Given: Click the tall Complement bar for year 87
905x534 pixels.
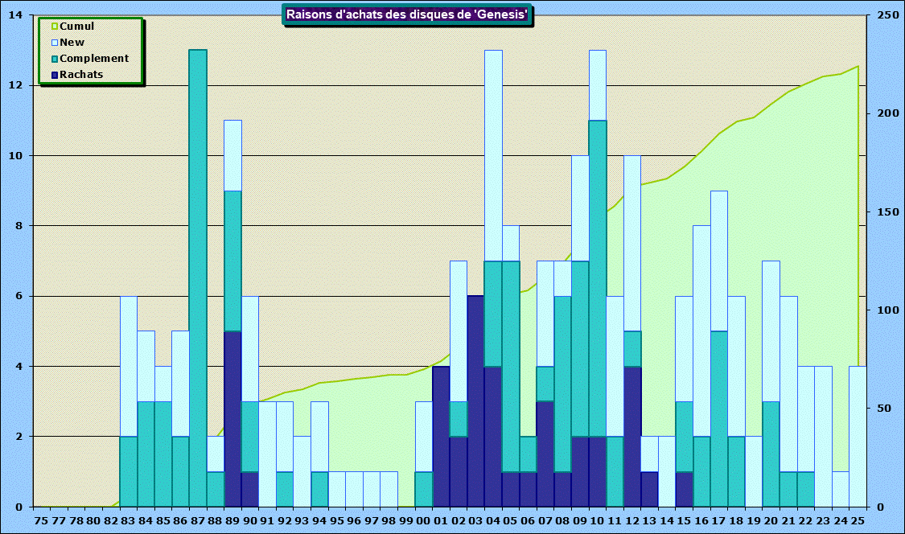Looking at the screenshot, I should click(x=198, y=273).
